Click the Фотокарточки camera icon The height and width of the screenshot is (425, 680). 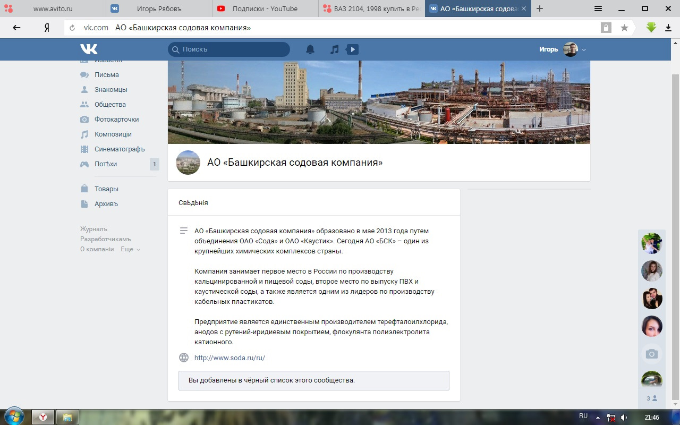[84, 120]
